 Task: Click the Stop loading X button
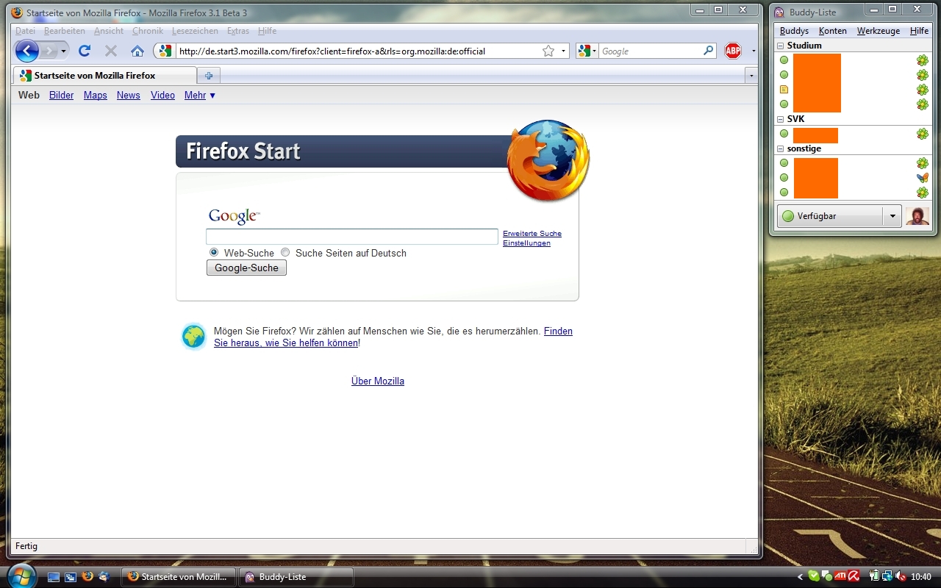click(x=111, y=51)
